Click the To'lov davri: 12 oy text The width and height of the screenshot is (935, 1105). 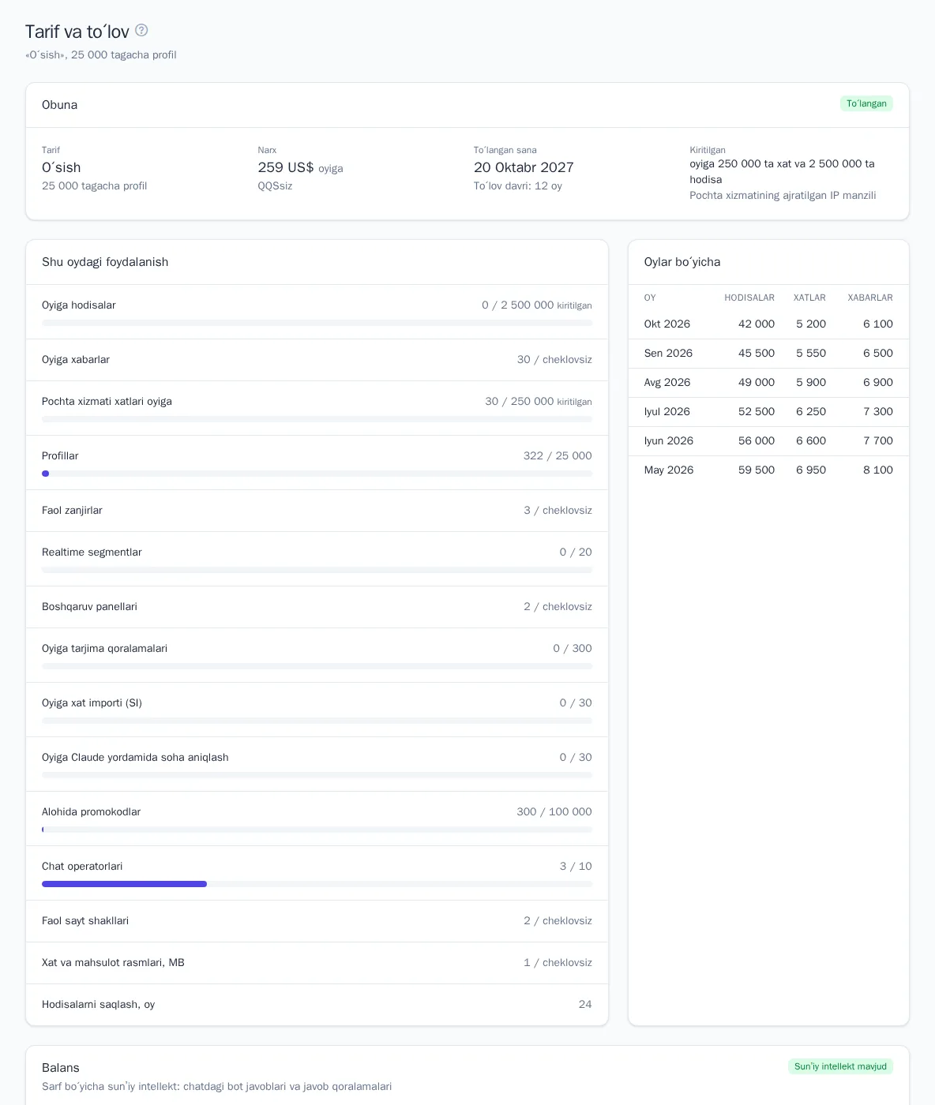click(x=518, y=186)
